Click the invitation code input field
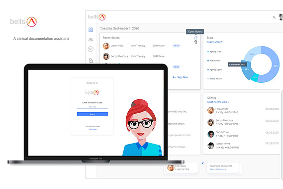283x189 pixels. 93,107
